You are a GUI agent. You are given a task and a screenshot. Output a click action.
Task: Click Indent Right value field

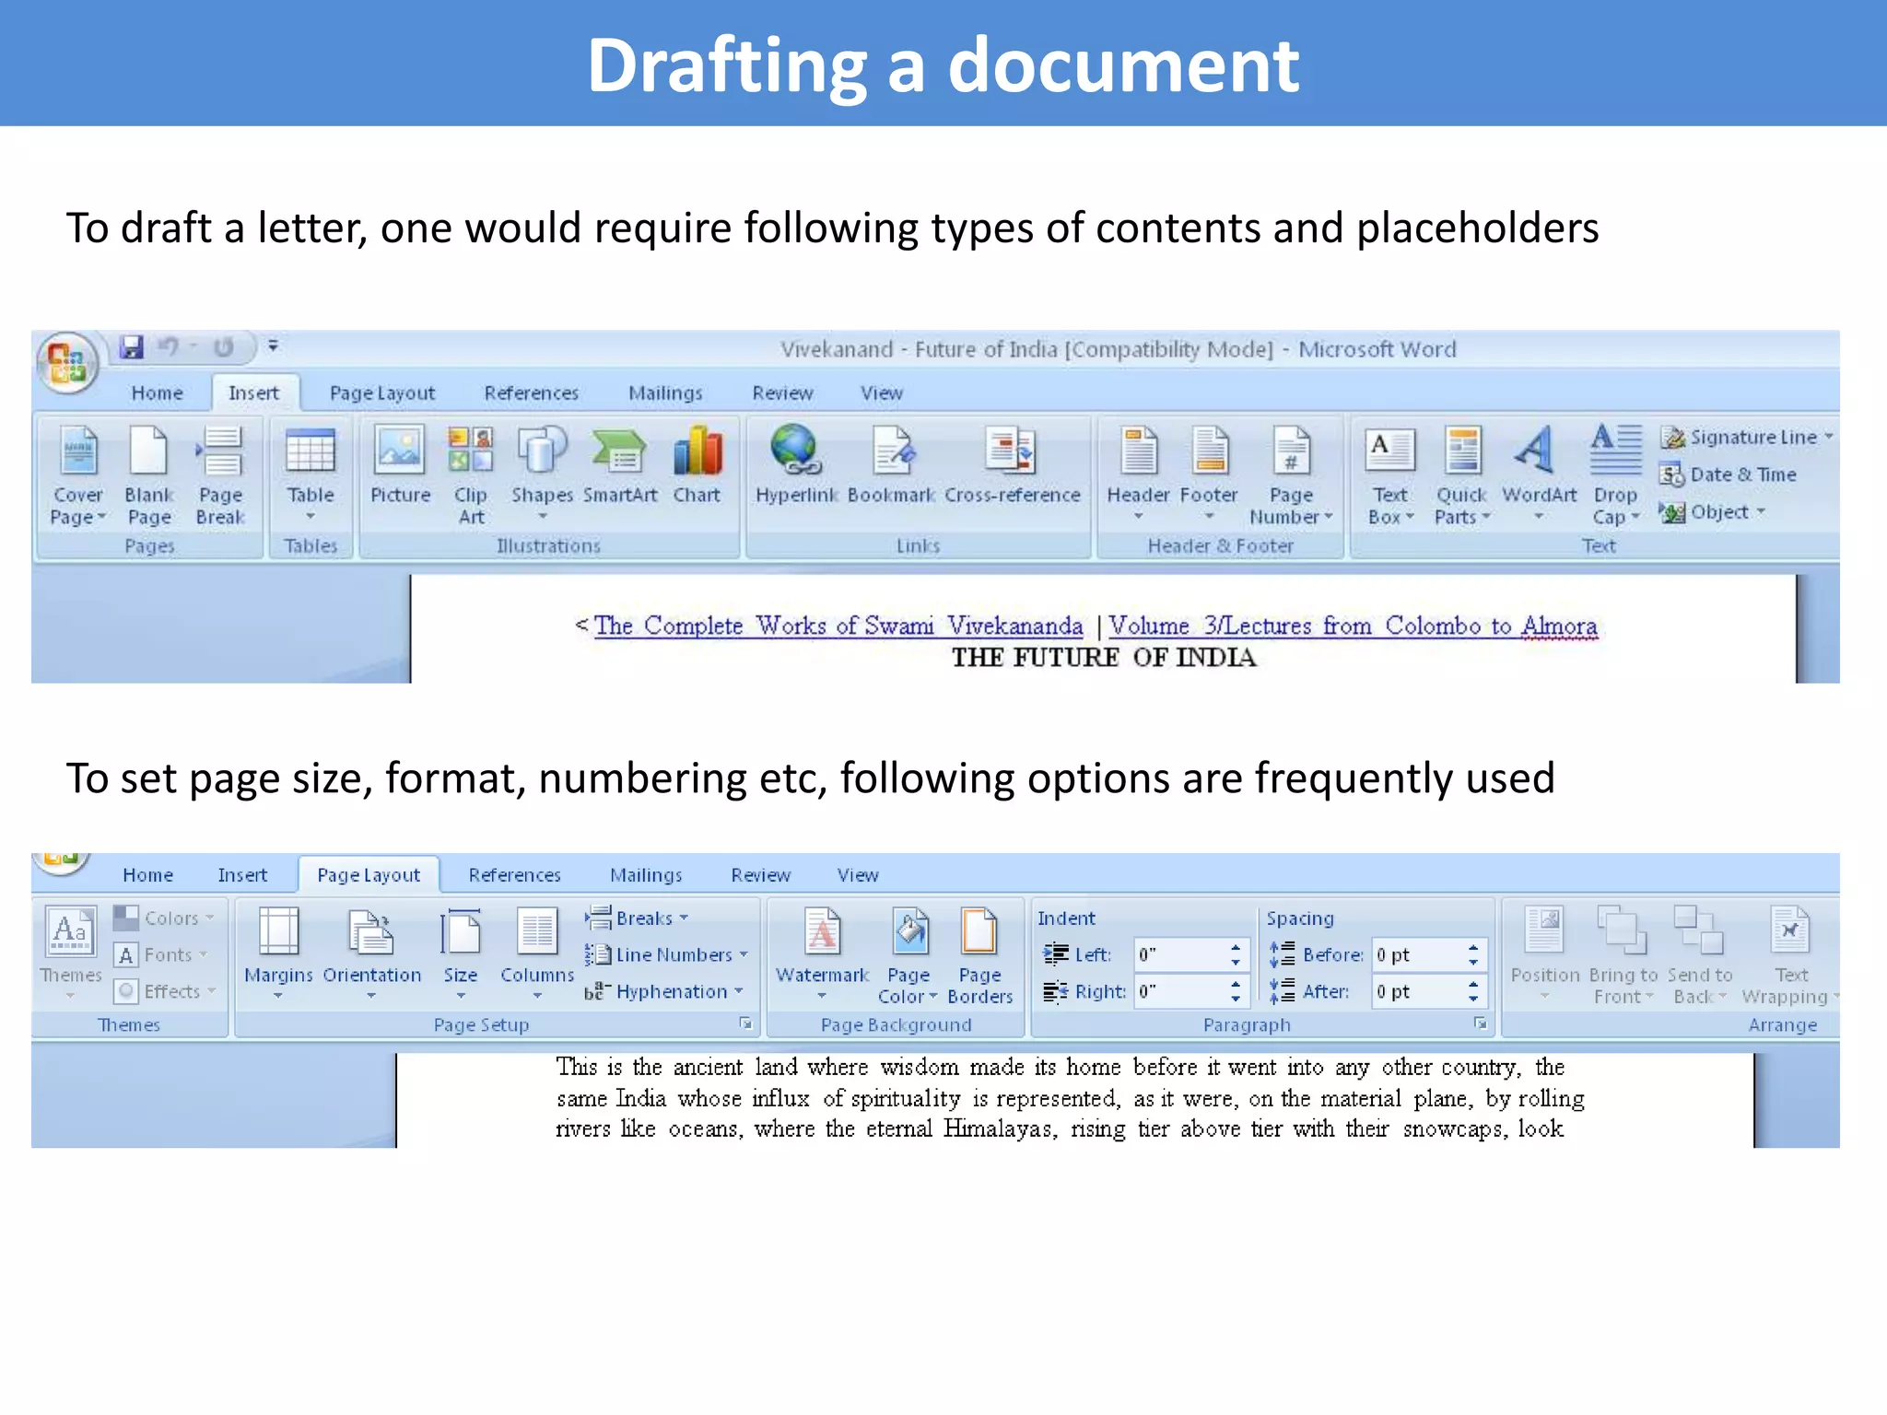click(x=1181, y=991)
